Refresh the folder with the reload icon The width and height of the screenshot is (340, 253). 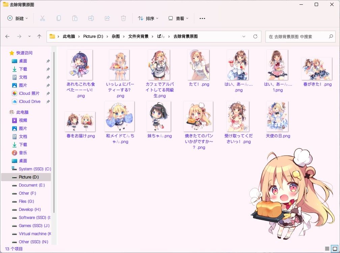tap(255, 36)
